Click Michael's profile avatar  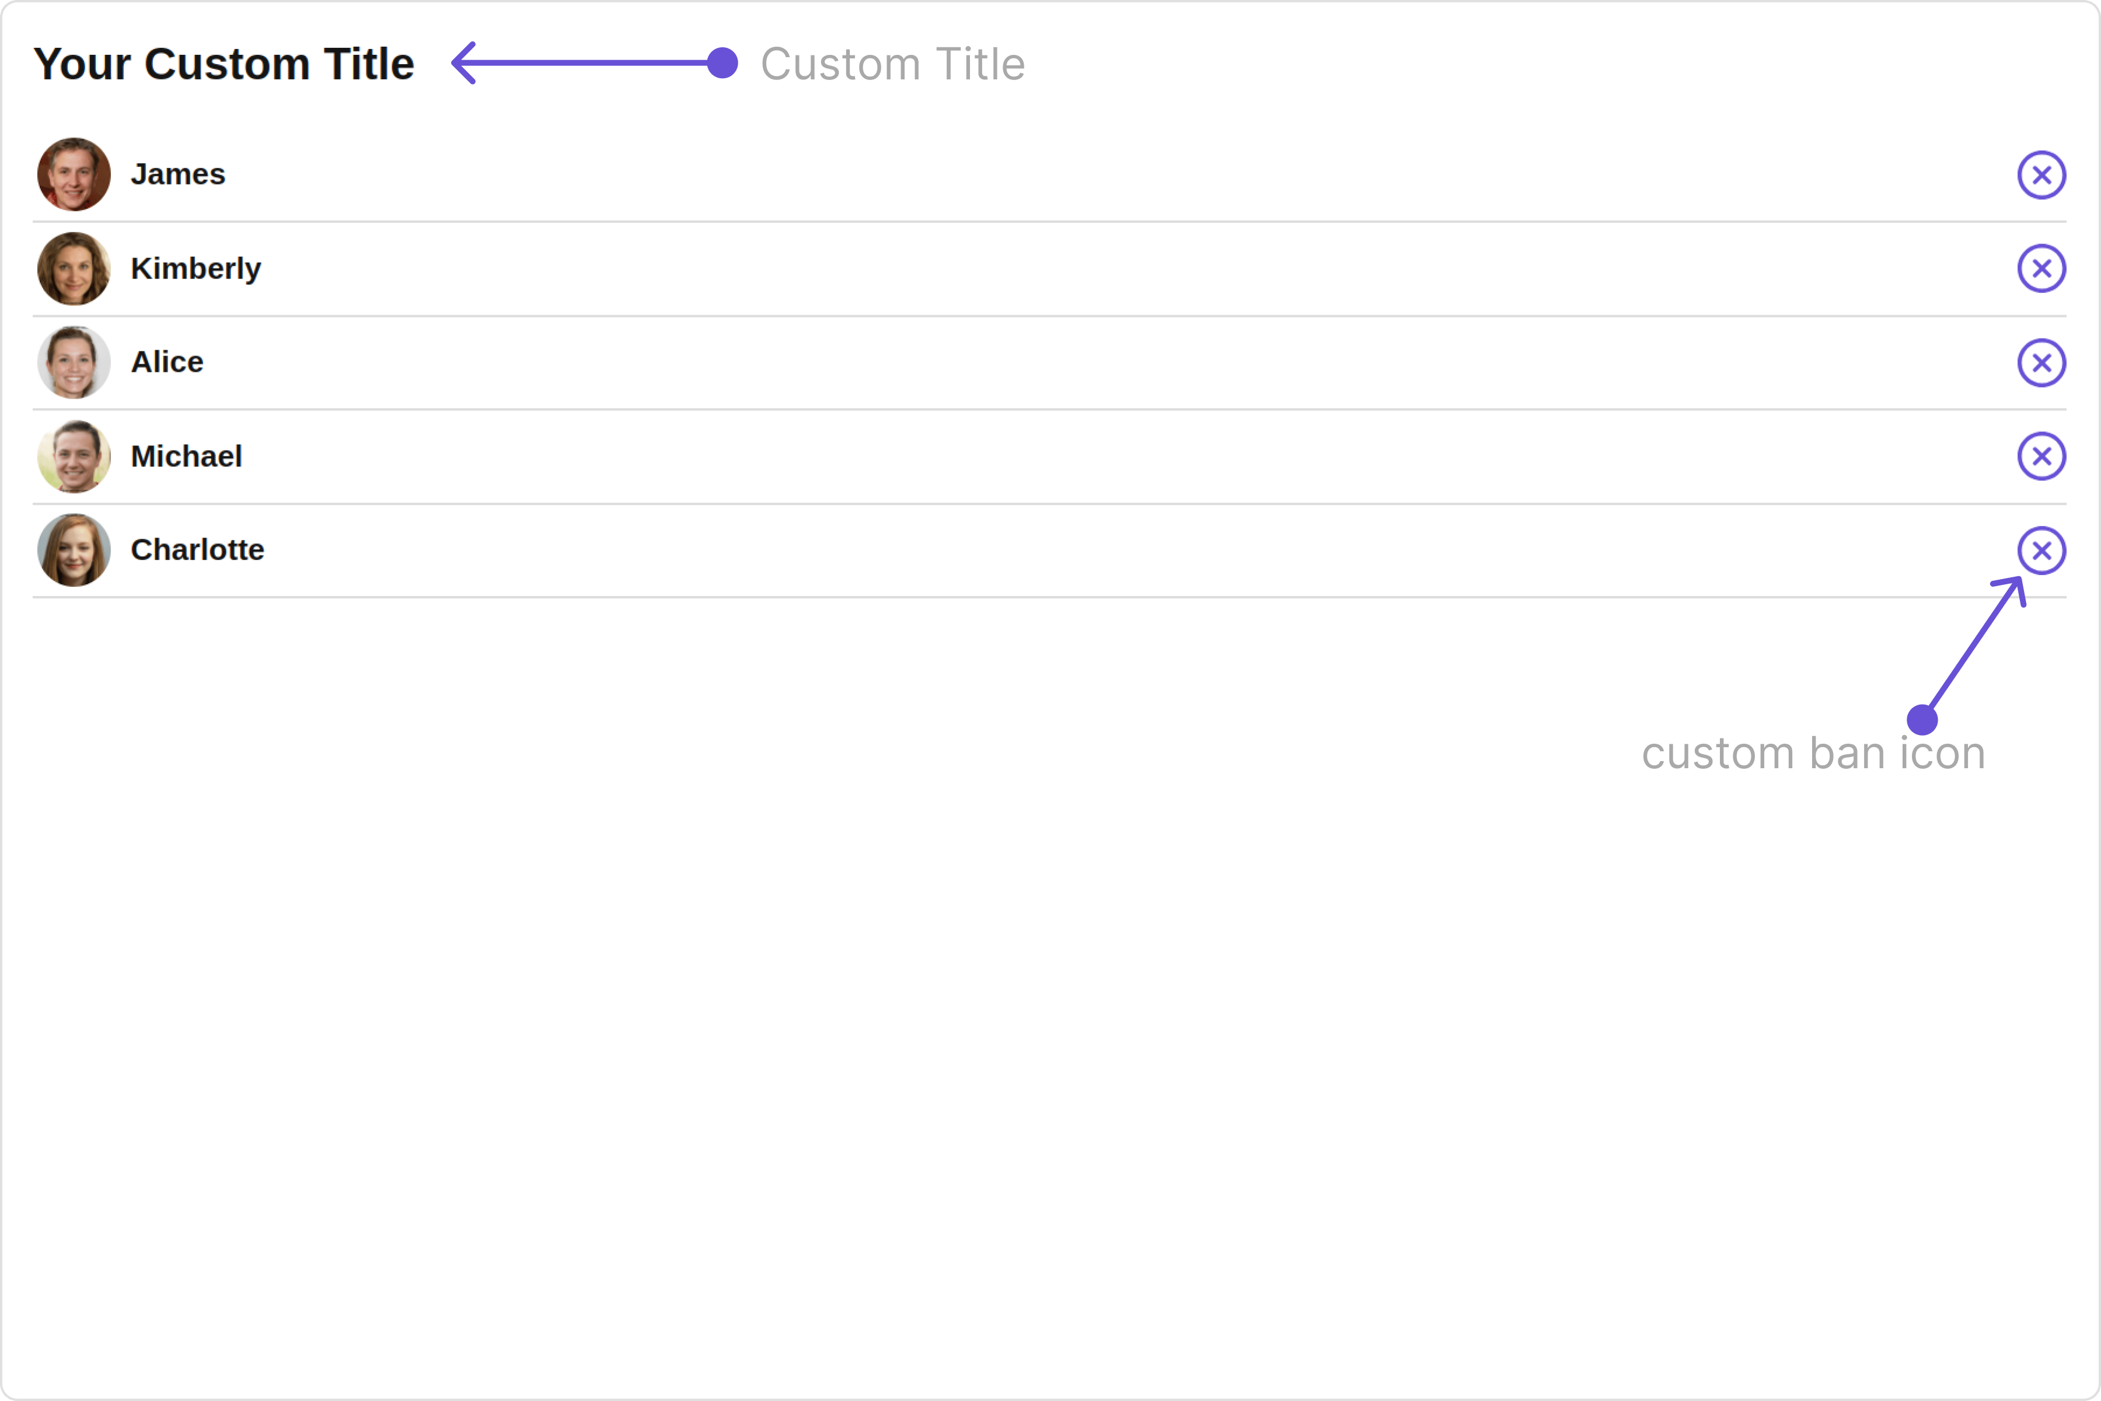(74, 456)
